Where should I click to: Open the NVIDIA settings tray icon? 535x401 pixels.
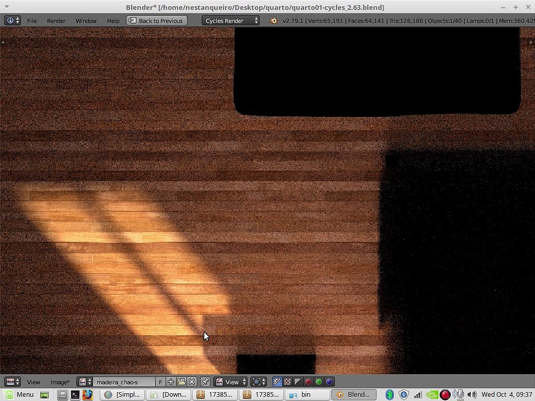tap(431, 395)
